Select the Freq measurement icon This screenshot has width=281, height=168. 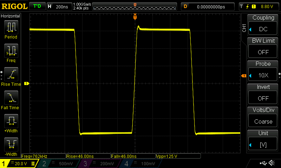[x=11, y=51]
